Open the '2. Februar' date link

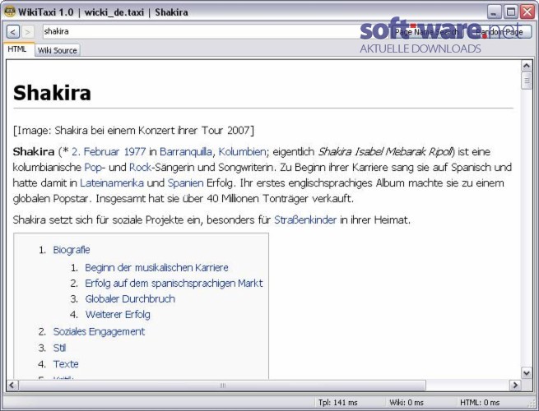coord(95,151)
